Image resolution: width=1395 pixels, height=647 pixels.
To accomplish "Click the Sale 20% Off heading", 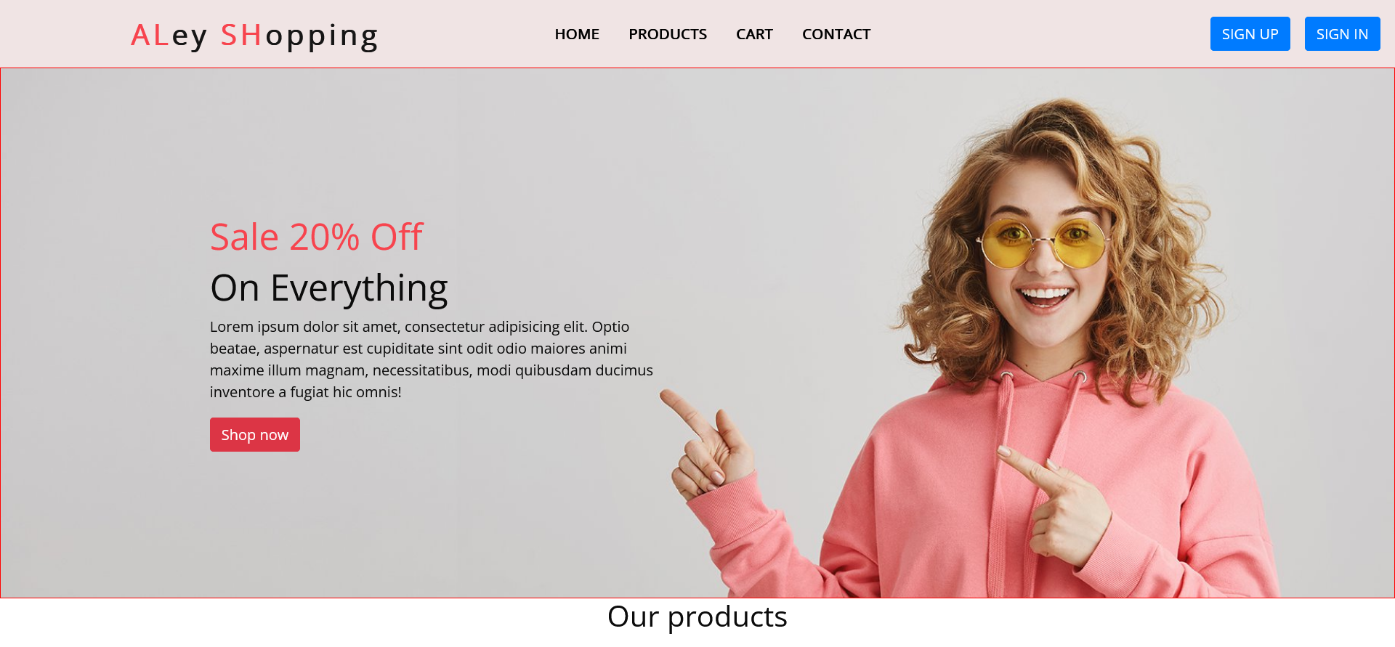I will 316,237.
